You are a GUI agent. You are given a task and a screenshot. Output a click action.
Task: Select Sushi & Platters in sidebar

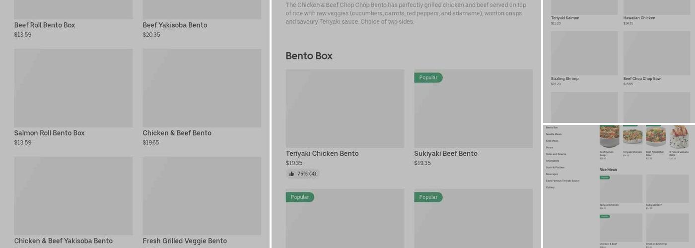[x=556, y=168]
